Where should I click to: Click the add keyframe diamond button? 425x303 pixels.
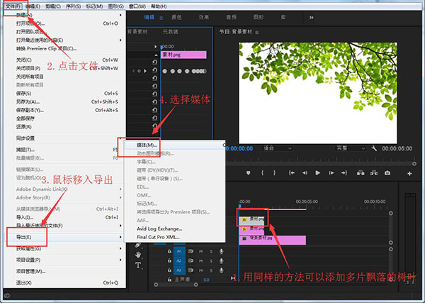pyautogui.click(x=139, y=71)
